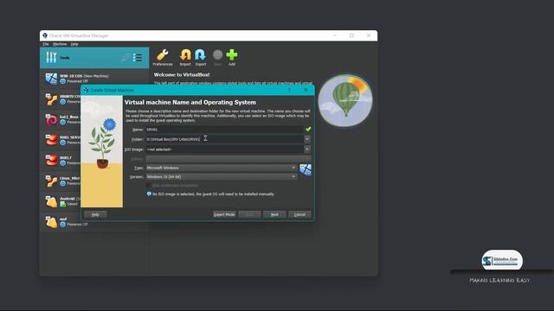Click the grayed New toolbar icon
Screen dimensions: 554x311
point(217,58)
